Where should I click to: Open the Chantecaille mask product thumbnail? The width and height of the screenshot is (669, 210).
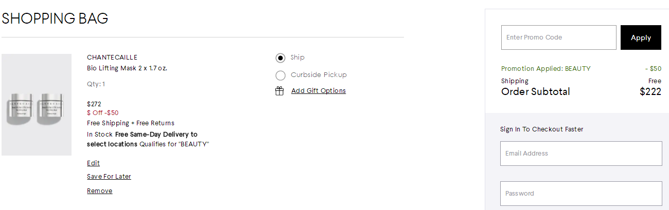37,105
